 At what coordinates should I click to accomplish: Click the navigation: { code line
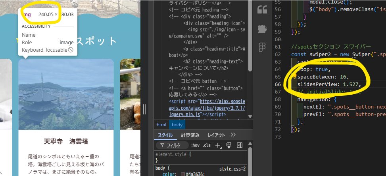(x=316, y=99)
